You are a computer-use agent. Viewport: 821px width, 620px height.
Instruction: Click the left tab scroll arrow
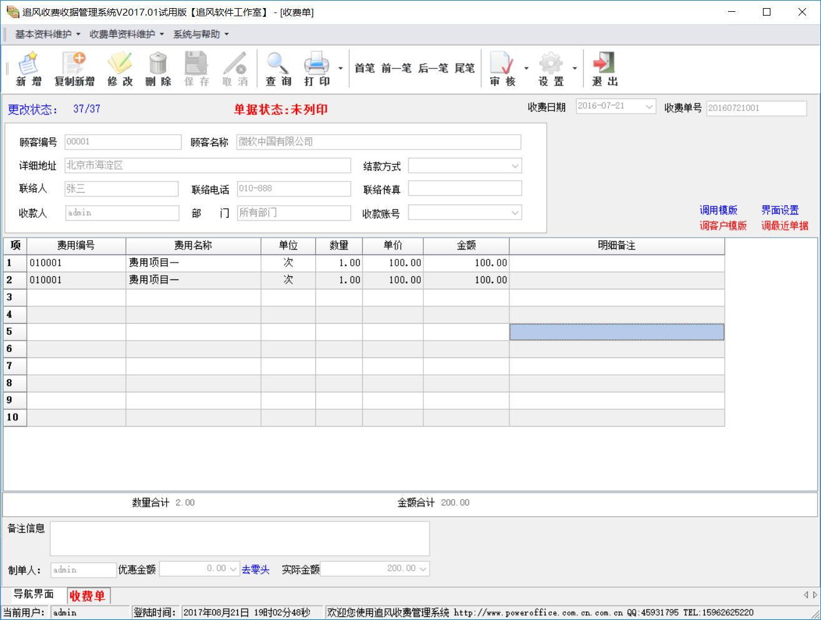click(x=805, y=595)
